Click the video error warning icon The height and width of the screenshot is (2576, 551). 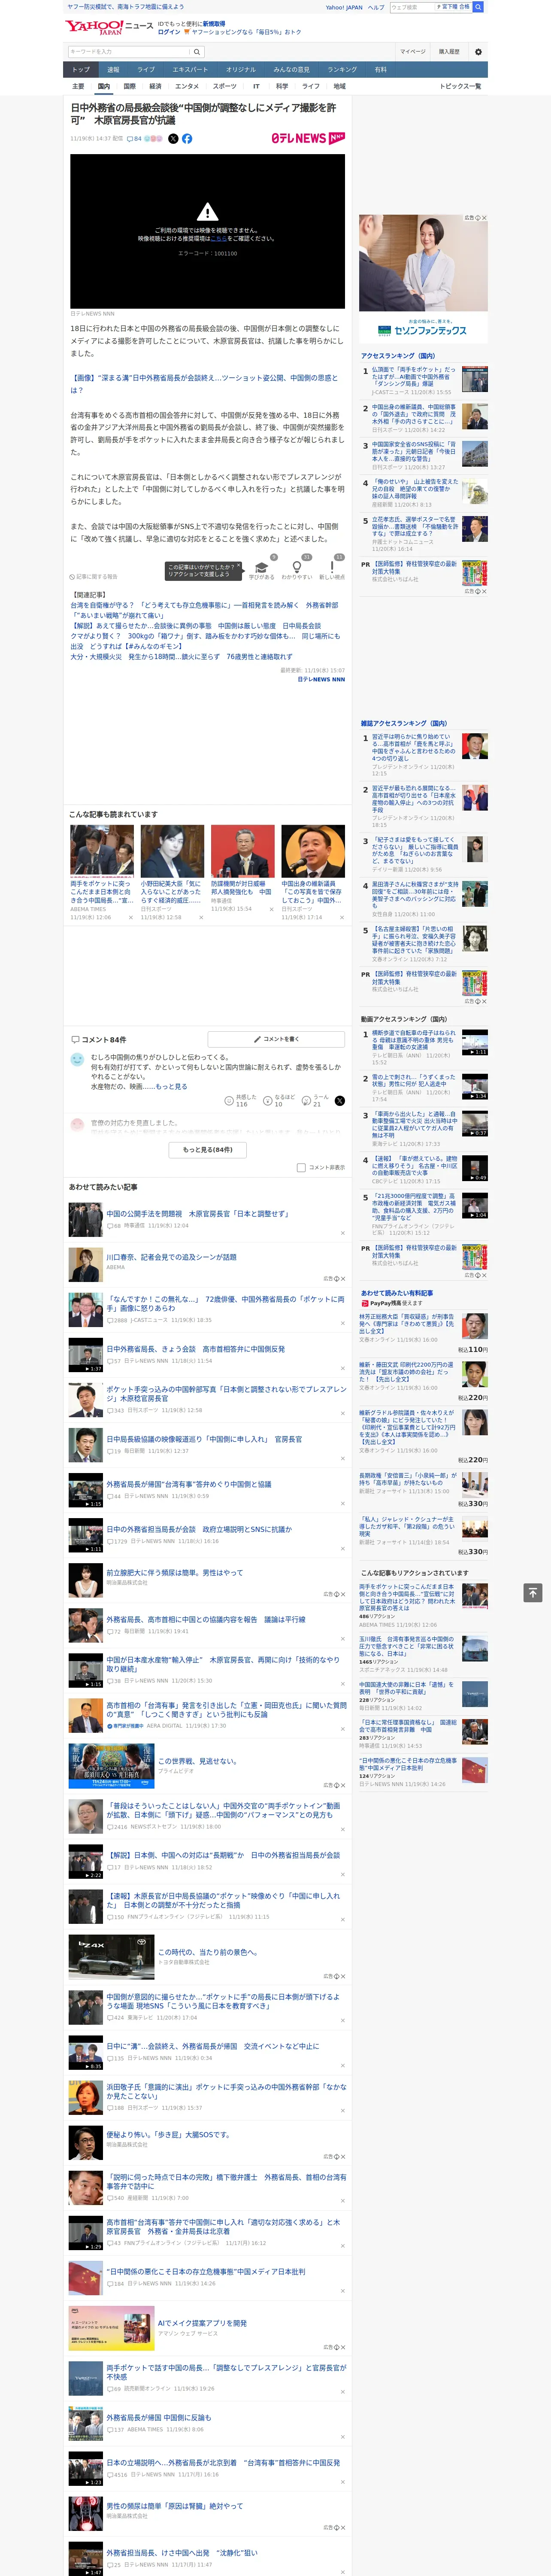pos(207,212)
